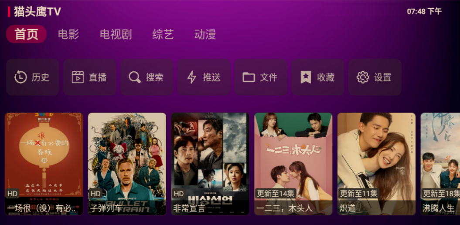Open the red 春晚 lantern poster
This screenshot has height=225, width=460.
(x=44, y=164)
